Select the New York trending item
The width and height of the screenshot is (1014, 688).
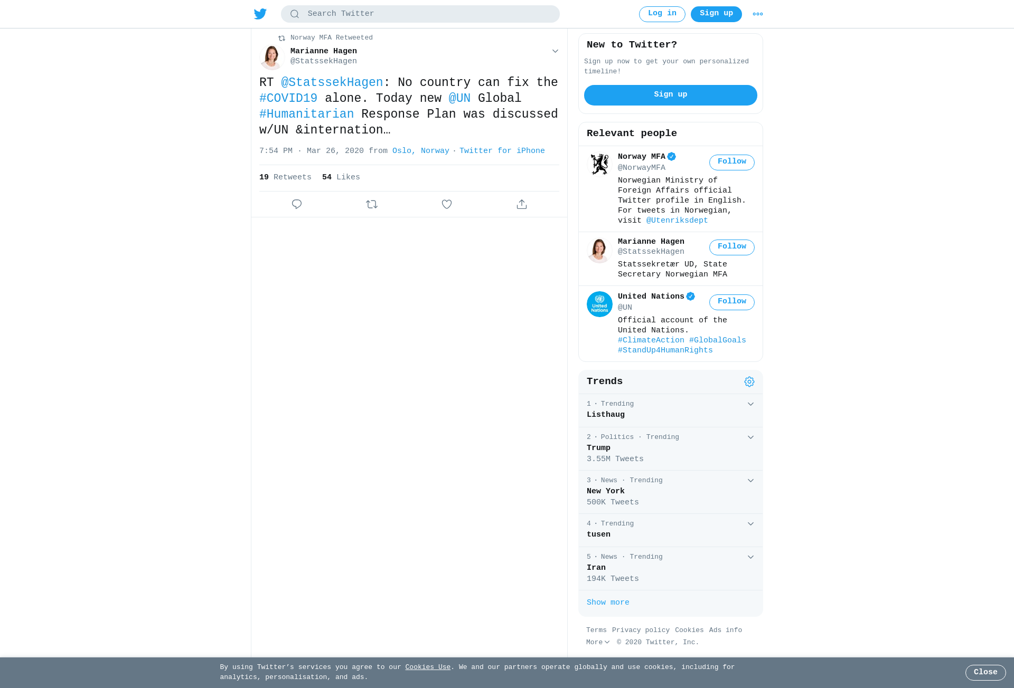(671, 492)
